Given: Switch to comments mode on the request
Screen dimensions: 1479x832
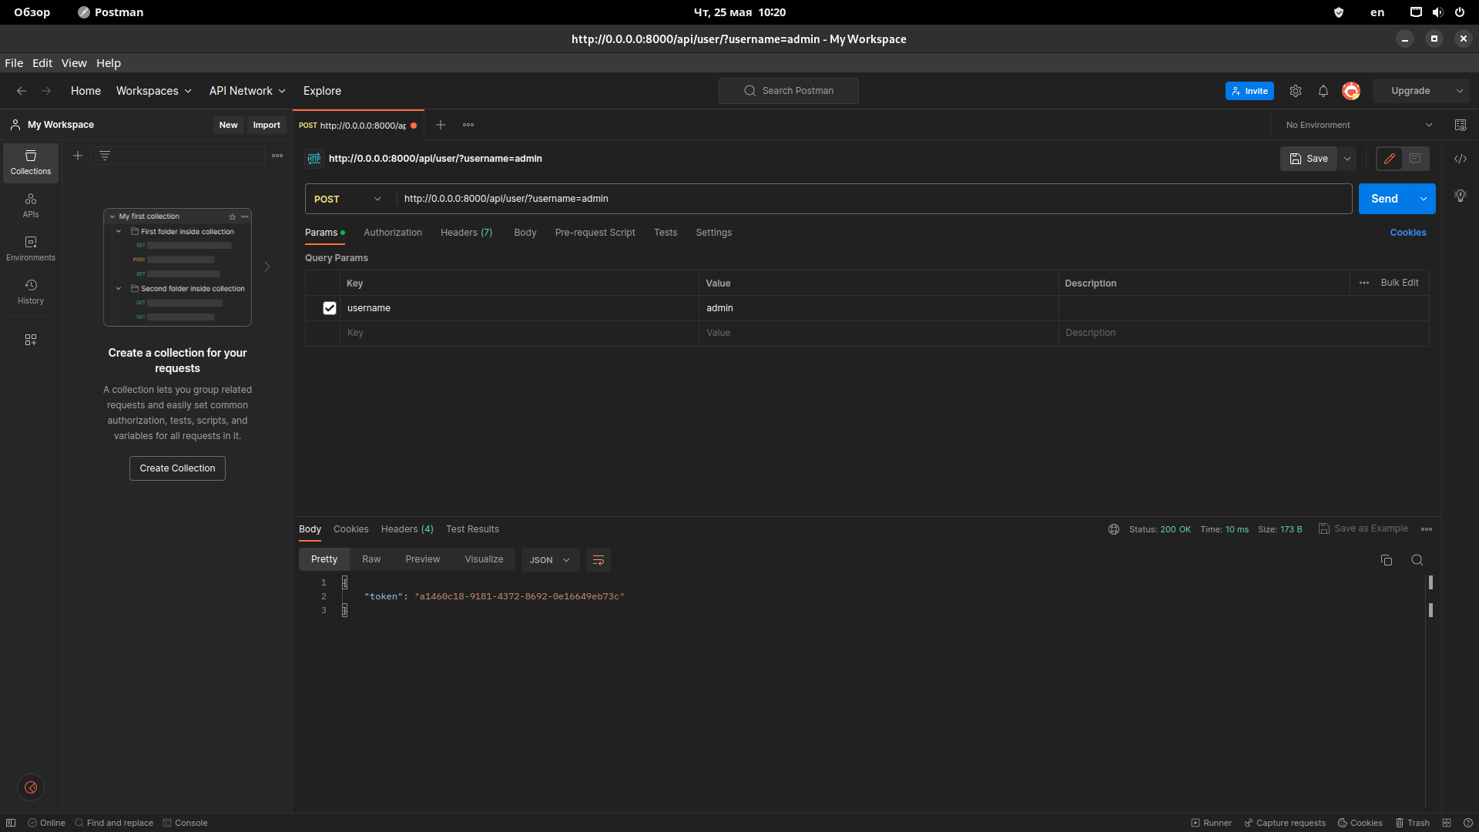Looking at the screenshot, I should click(x=1415, y=159).
